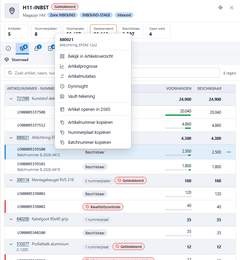Click the BESCHIKBAAR column header

click(x=209, y=88)
